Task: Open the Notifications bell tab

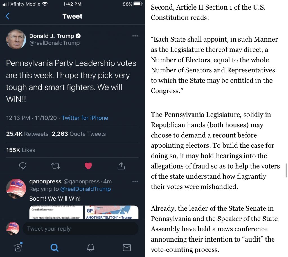Action: [91, 247]
